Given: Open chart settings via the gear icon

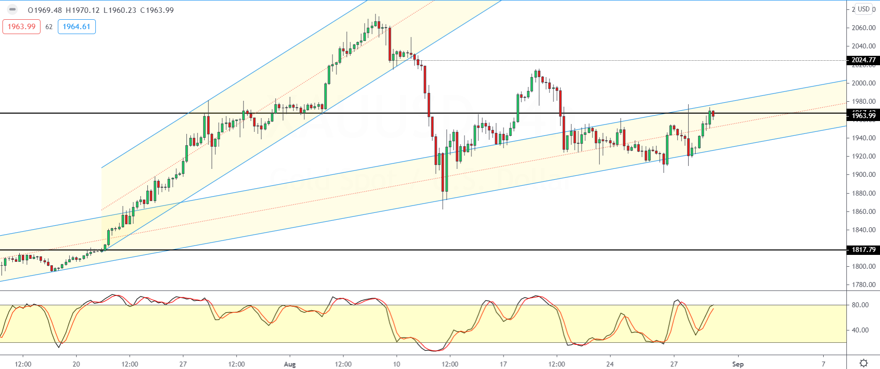Looking at the screenshot, I should (864, 363).
